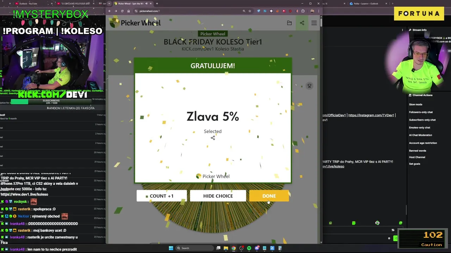
Task: Toggle Followers-only chat
Action: pos(421,112)
